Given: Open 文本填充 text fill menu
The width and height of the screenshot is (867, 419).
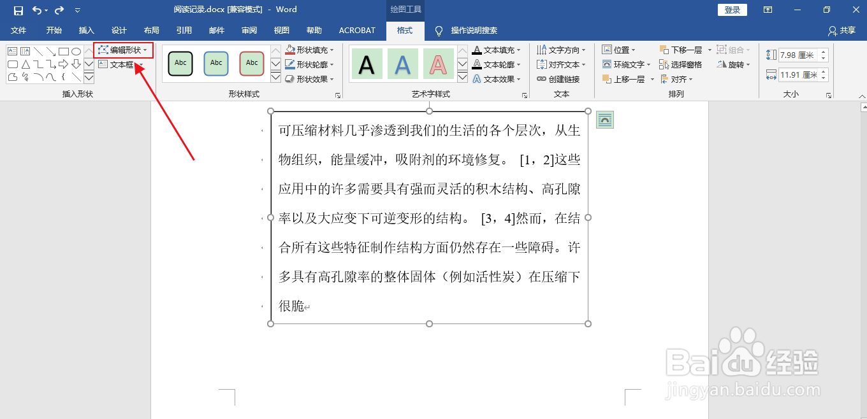Looking at the screenshot, I should pyautogui.click(x=496, y=50).
